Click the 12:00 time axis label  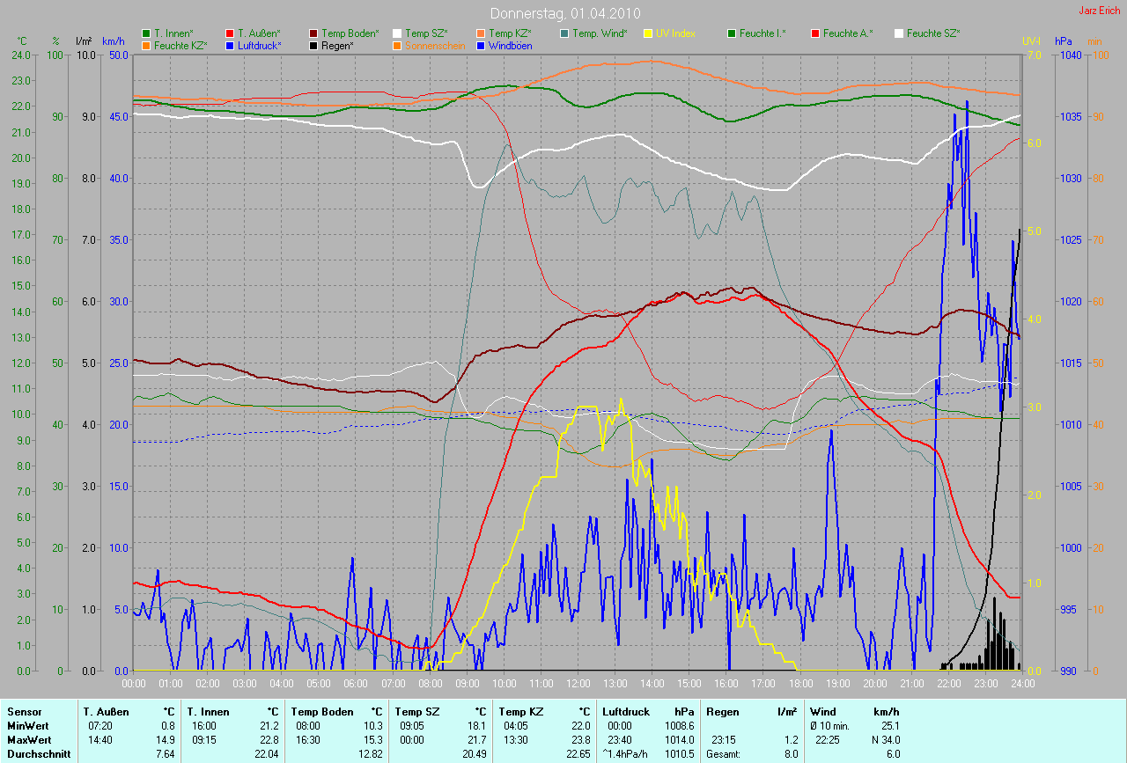tap(578, 683)
